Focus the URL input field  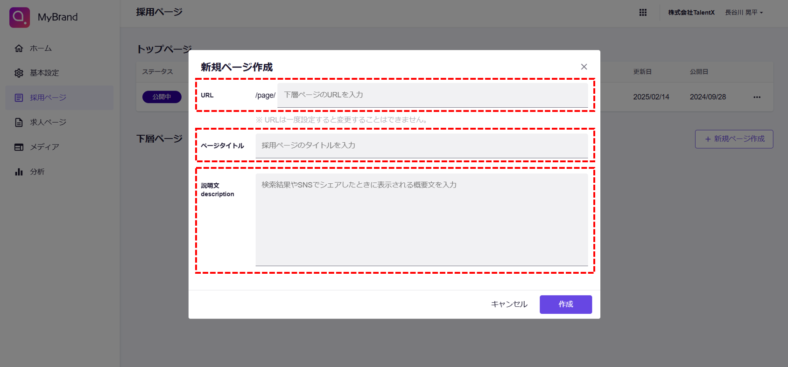point(432,95)
